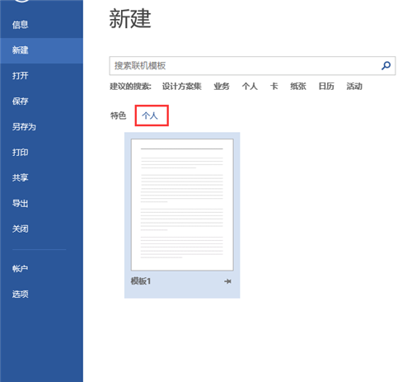Image resolution: width=412 pixels, height=382 pixels.
Task: Click into the 搜索联机模板 search field
Action: click(x=244, y=66)
